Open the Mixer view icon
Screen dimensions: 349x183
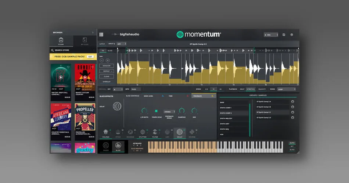point(106,146)
